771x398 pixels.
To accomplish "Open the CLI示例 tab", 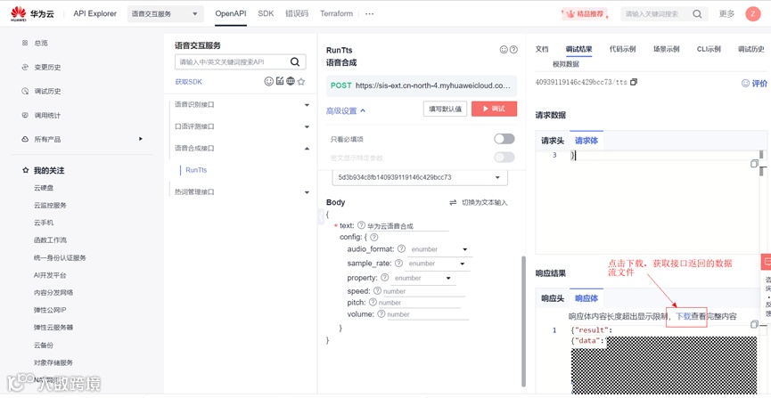I will click(x=709, y=49).
